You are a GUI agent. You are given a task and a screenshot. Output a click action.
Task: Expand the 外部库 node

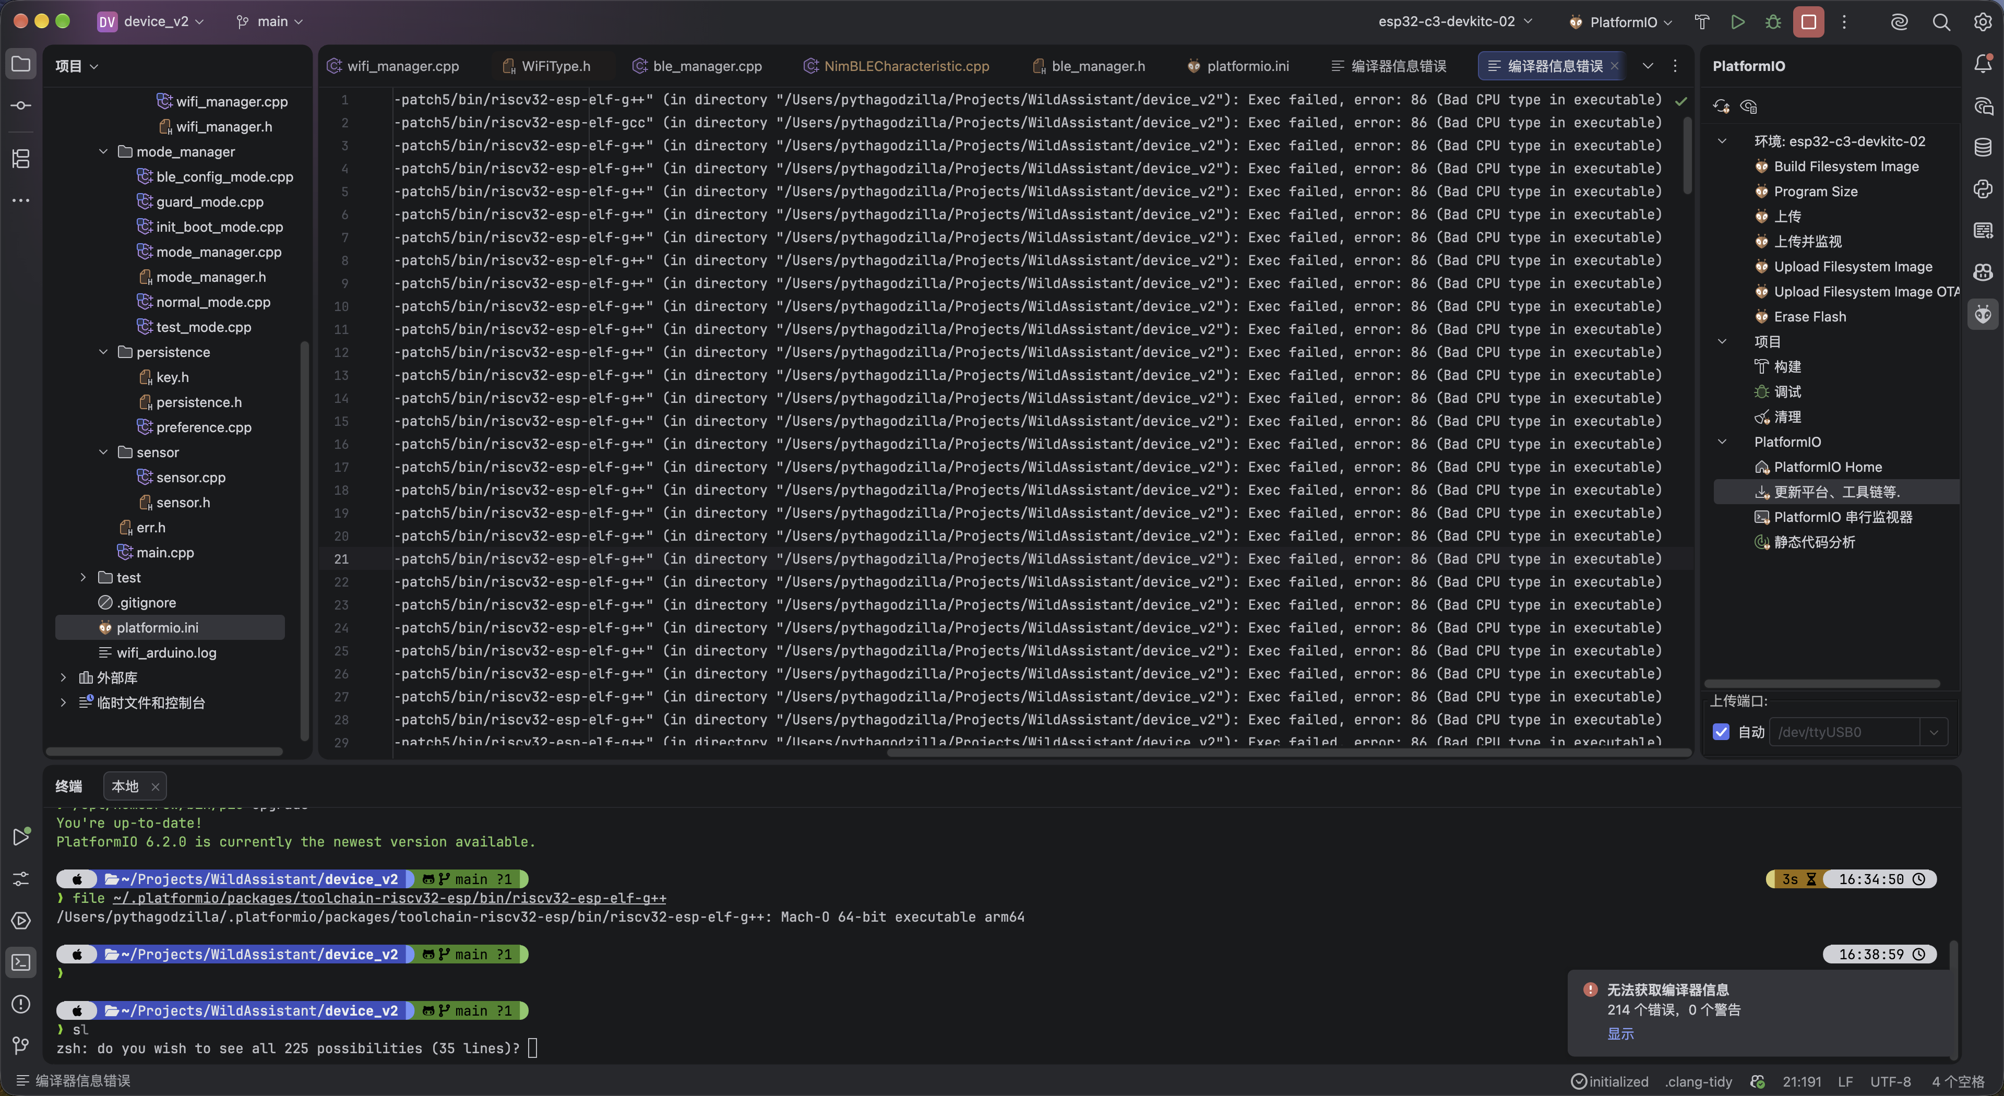63,677
